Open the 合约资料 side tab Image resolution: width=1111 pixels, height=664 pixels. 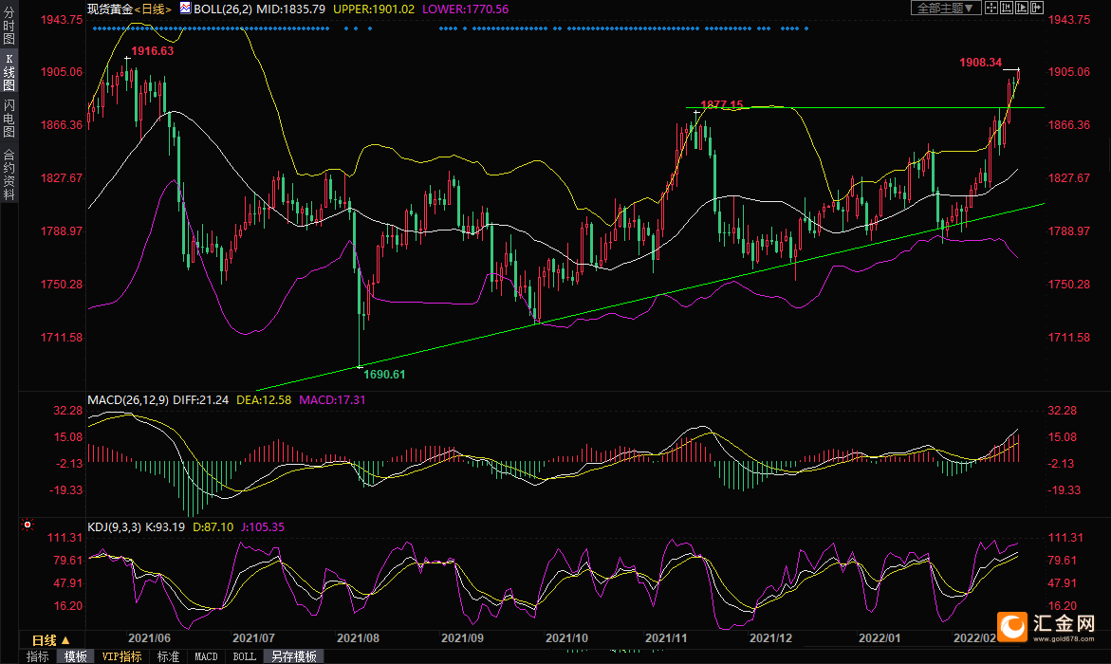[x=9, y=175]
